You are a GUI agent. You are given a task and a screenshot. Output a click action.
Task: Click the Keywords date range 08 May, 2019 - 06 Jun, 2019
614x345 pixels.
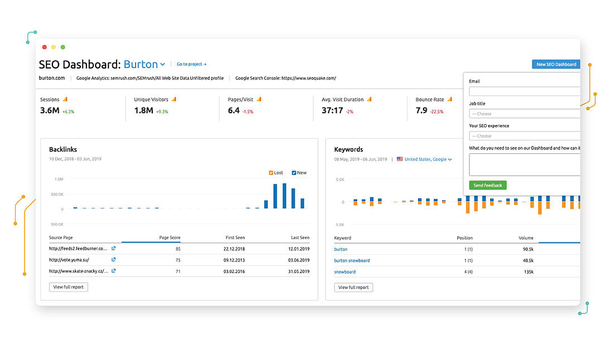point(360,159)
